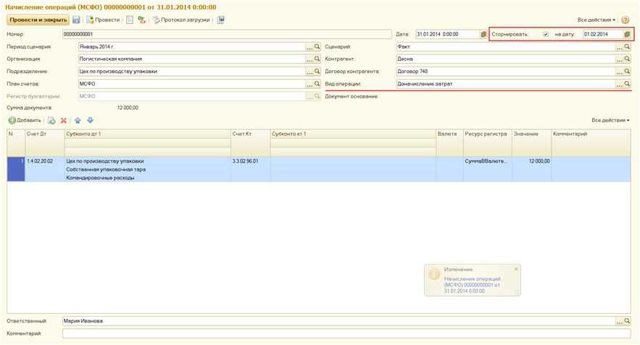
Task: Copy row using icon next to Добавить
Action: tap(51, 121)
